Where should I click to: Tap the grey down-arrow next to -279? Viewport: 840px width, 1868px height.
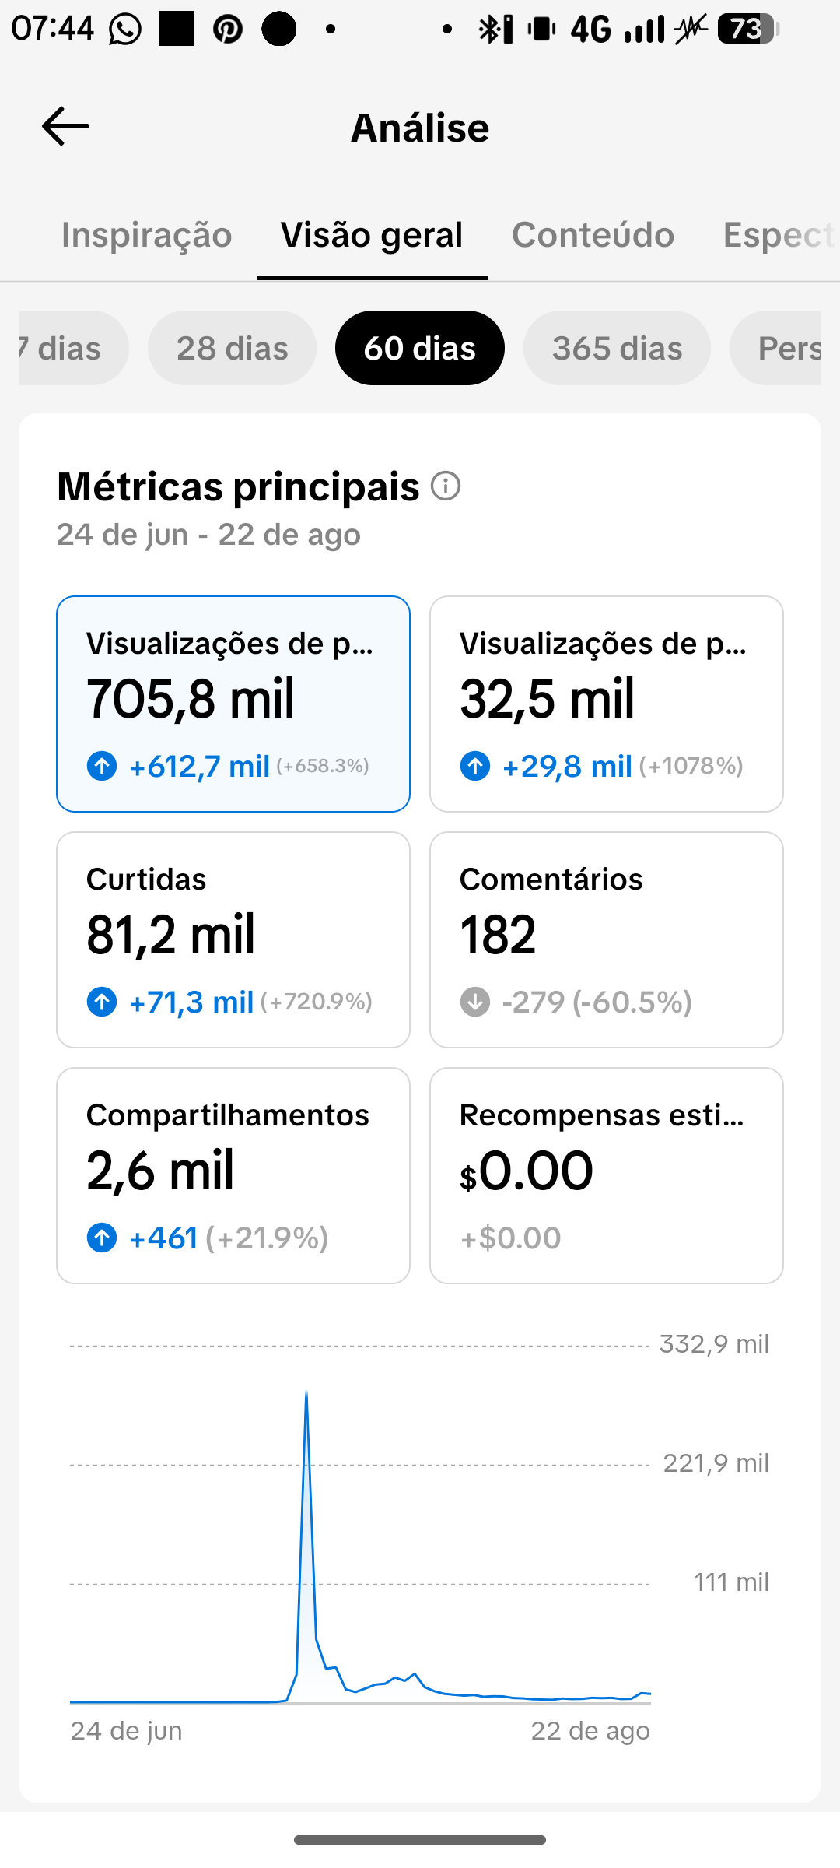click(x=475, y=1002)
